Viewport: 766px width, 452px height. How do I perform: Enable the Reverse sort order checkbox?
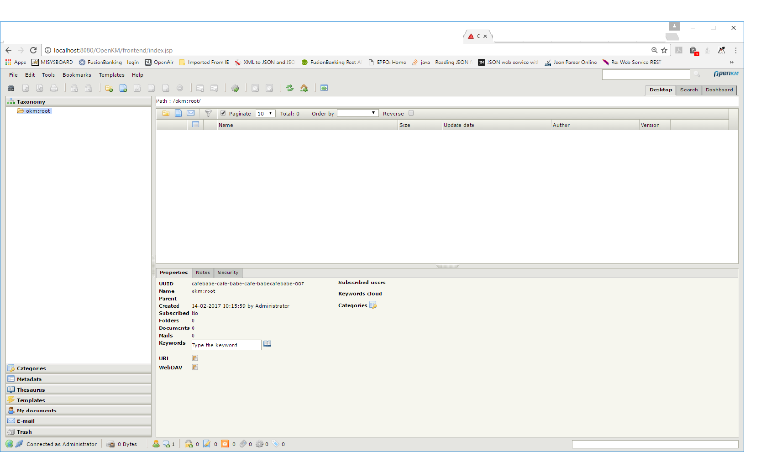pyautogui.click(x=411, y=113)
